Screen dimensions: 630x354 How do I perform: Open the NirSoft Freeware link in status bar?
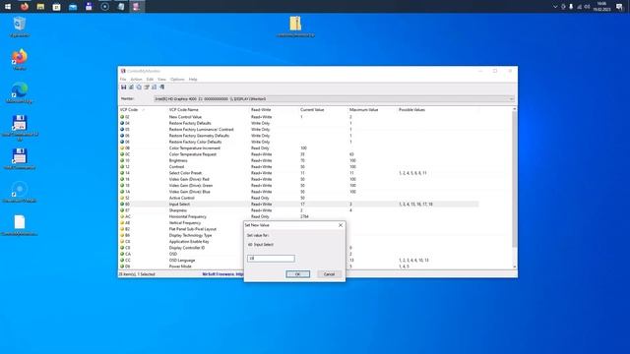click(222, 274)
